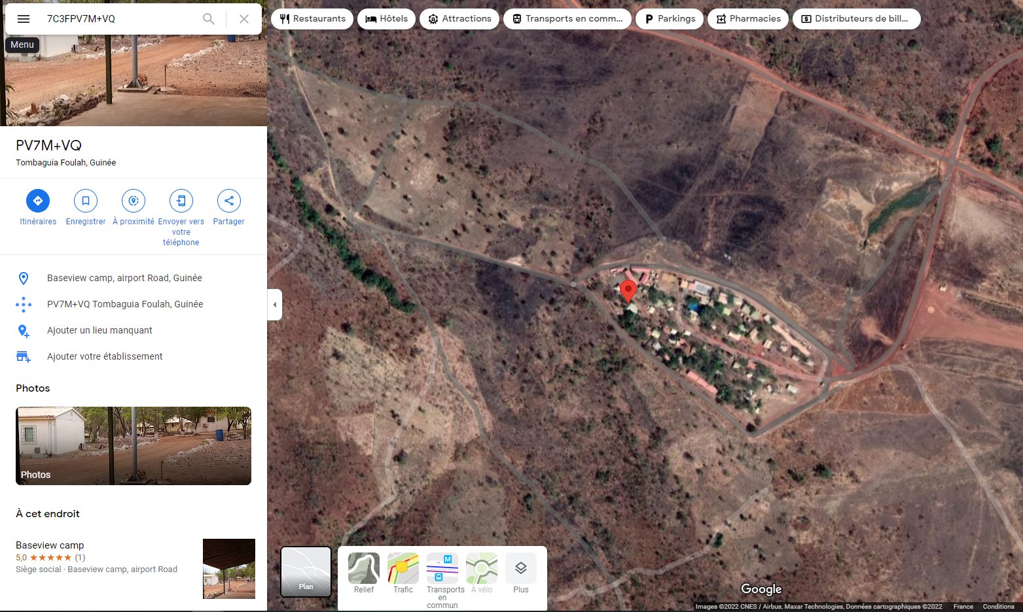
Task: Share the location with Partager
Action: tap(229, 208)
